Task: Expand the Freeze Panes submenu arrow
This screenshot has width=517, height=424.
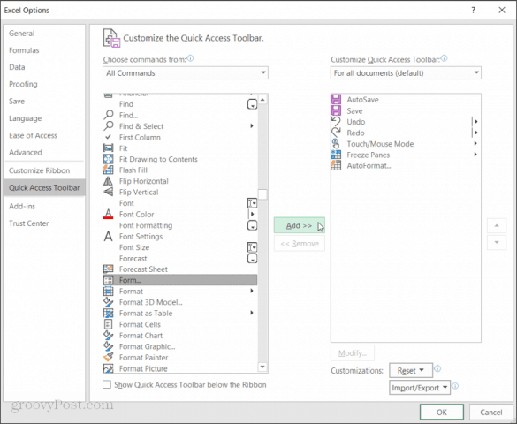Action: click(x=475, y=155)
